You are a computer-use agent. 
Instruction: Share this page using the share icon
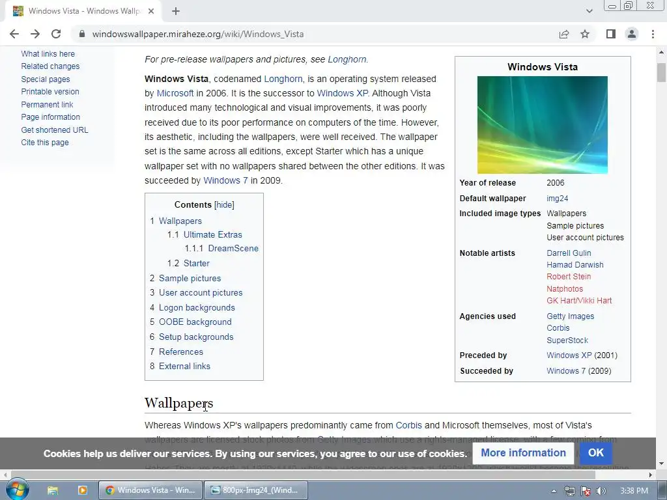564,34
